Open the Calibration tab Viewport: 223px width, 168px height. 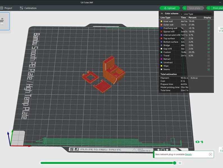(x=28, y=8)
